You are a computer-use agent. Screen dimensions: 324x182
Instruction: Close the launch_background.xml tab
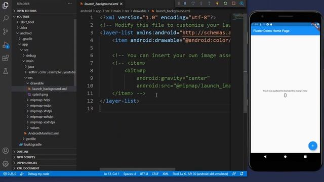click(121, 4)
